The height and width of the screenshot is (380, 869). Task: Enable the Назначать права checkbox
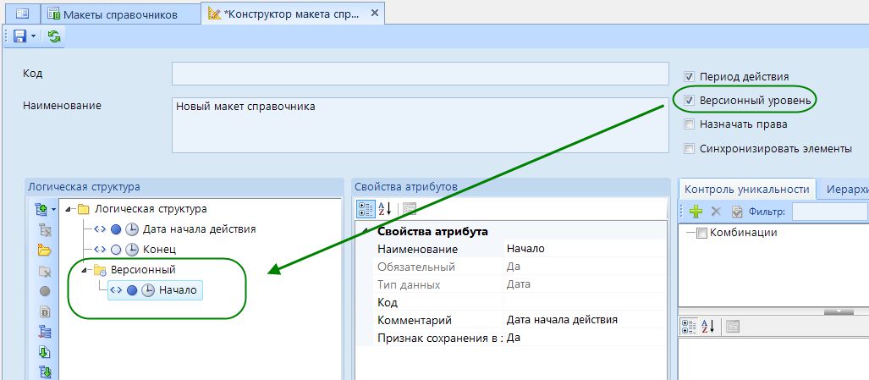pyautogui.click(x=690, y=124)
